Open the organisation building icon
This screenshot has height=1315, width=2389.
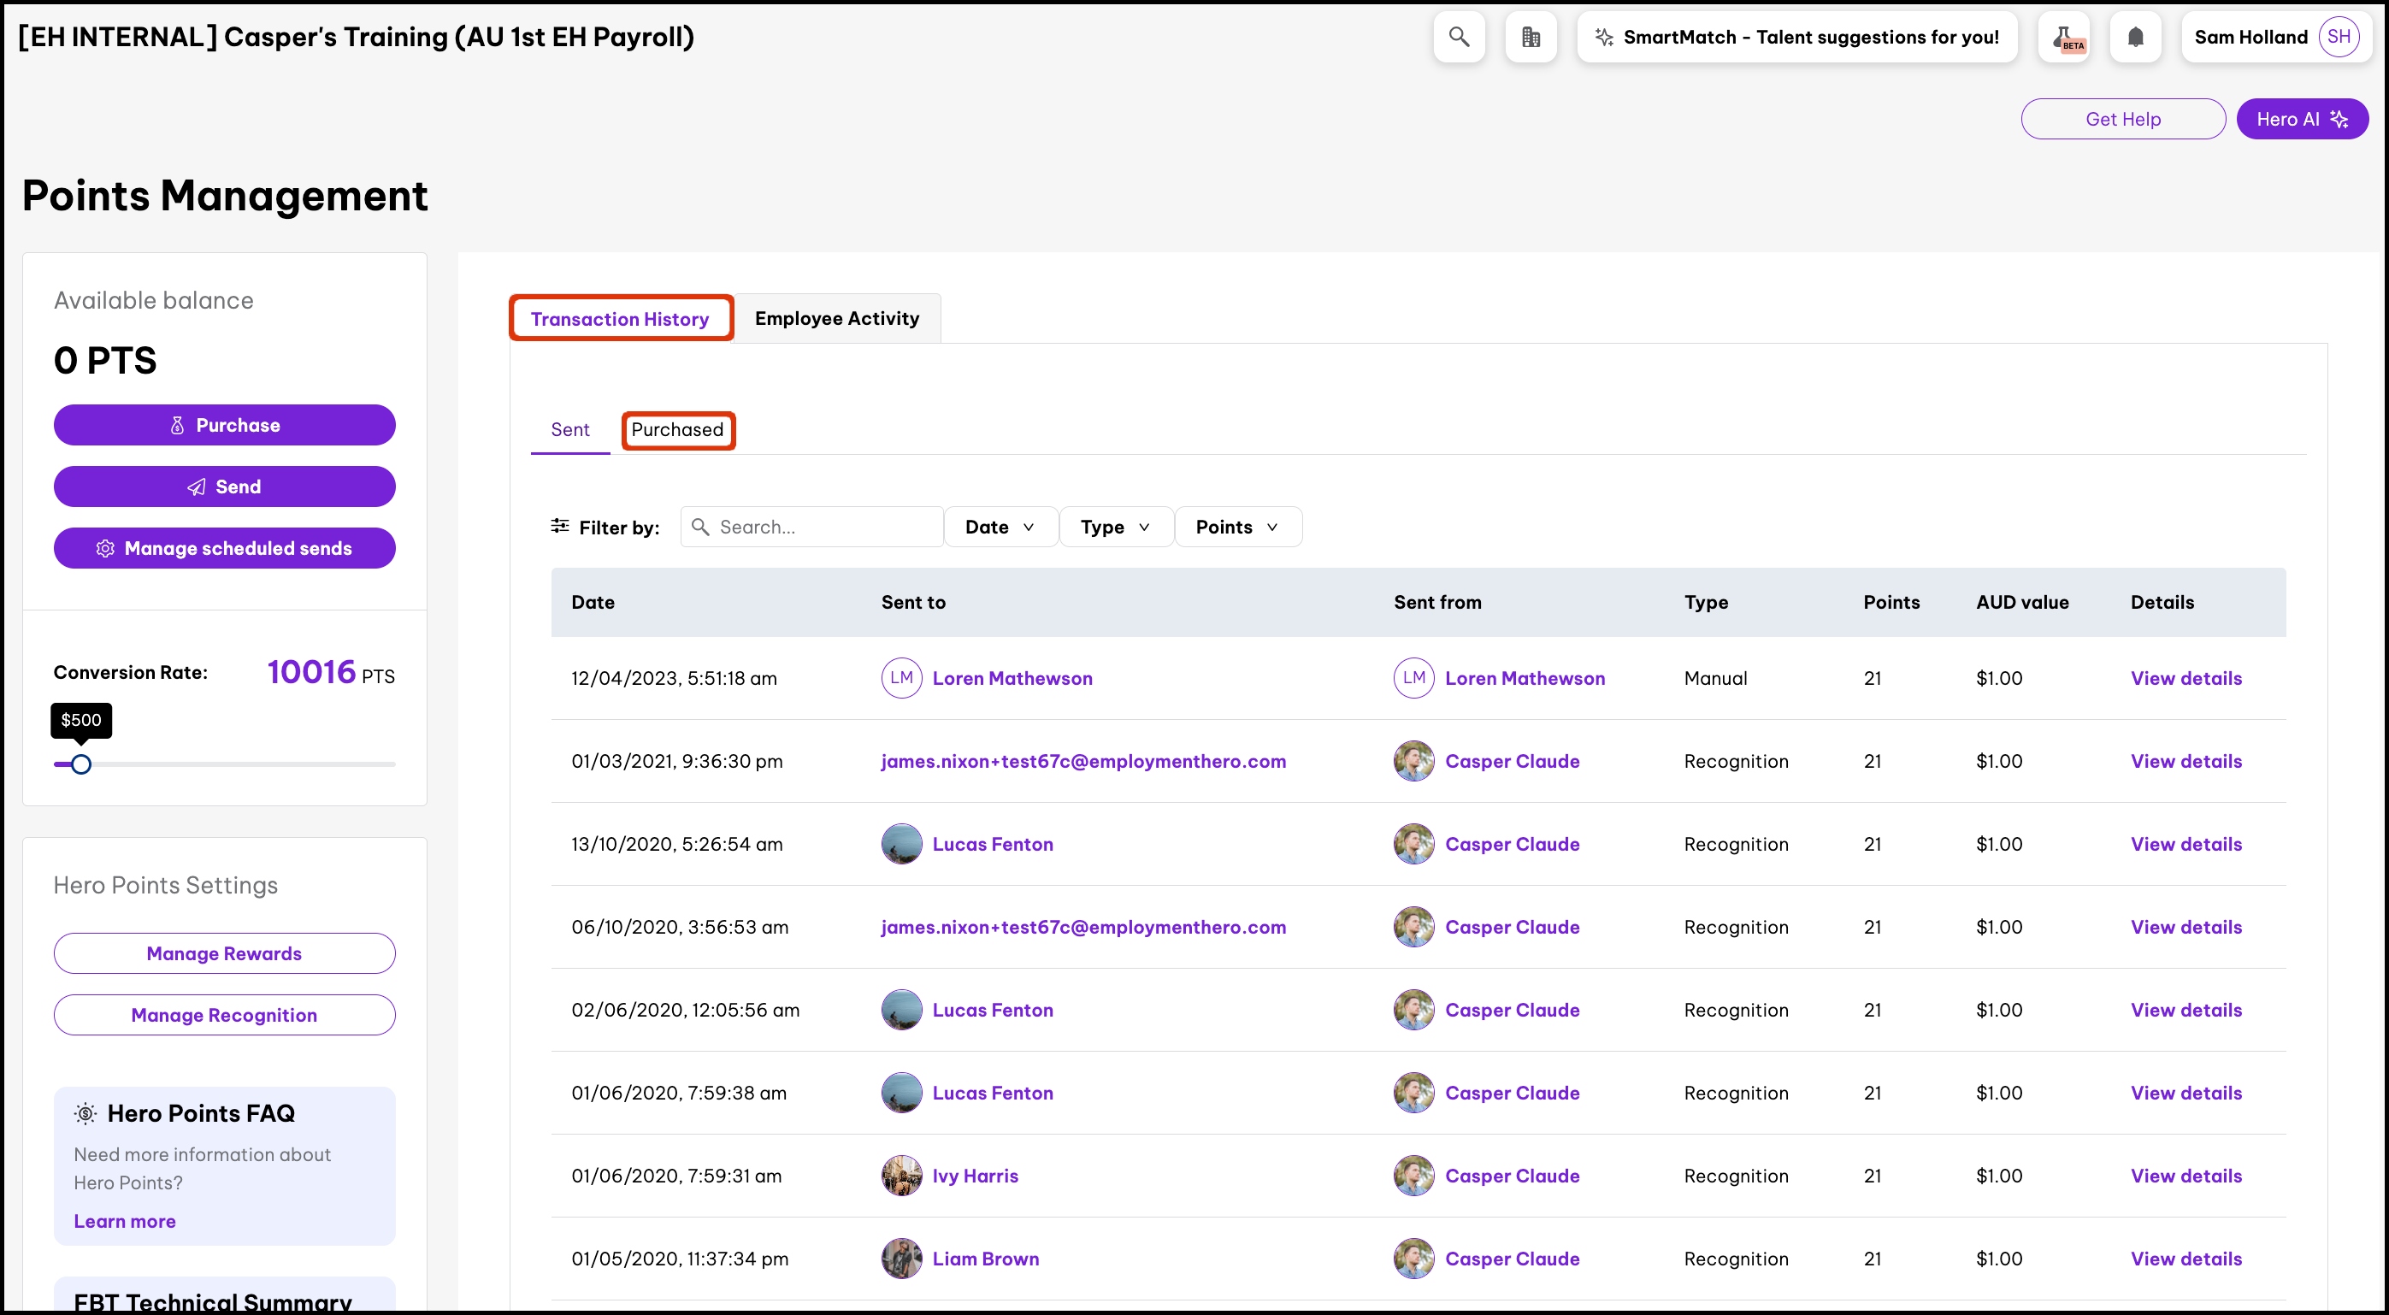click(x=1531, y=37)
